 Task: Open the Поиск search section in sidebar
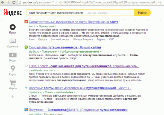coord(13,28)
